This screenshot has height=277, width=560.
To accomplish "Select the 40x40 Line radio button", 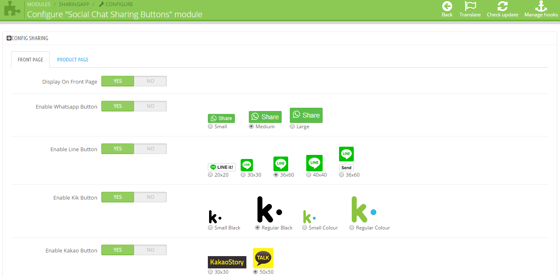I will [309, 175].
